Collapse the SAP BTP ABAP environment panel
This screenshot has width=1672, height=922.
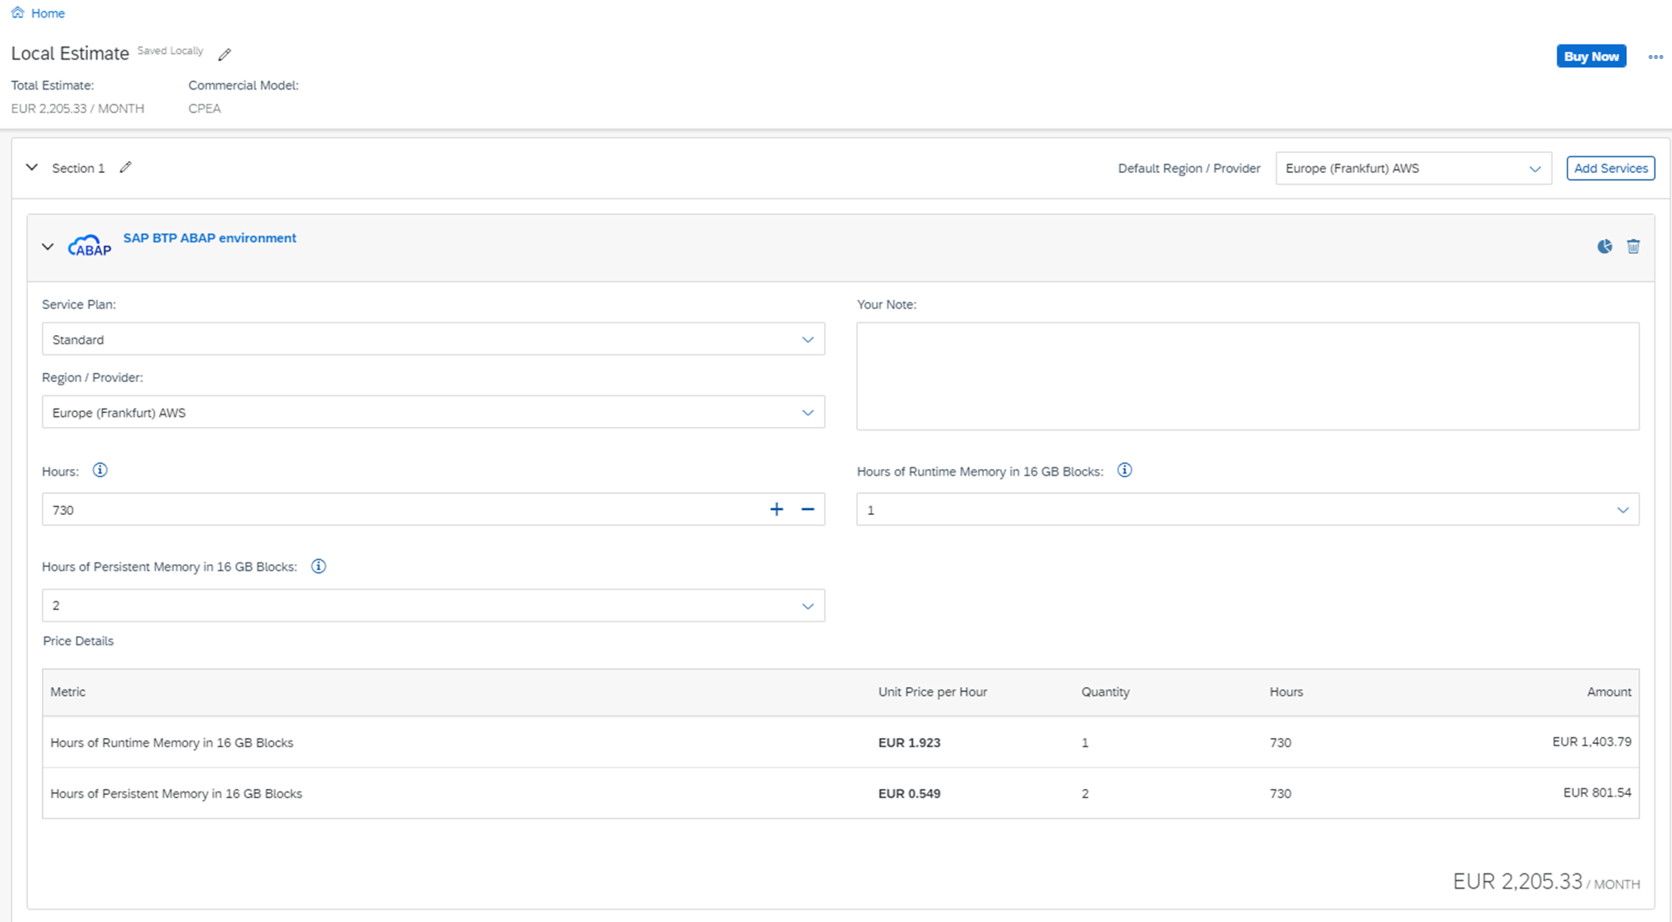[x=48, y=247]
